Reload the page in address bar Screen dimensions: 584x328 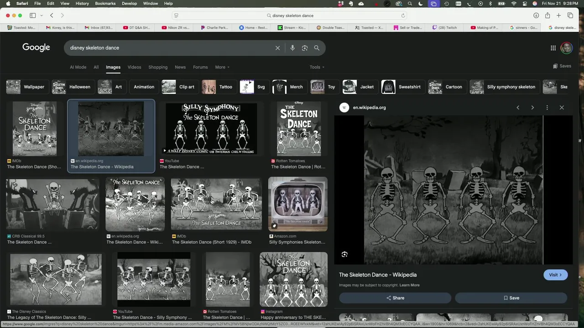point(403,15)
